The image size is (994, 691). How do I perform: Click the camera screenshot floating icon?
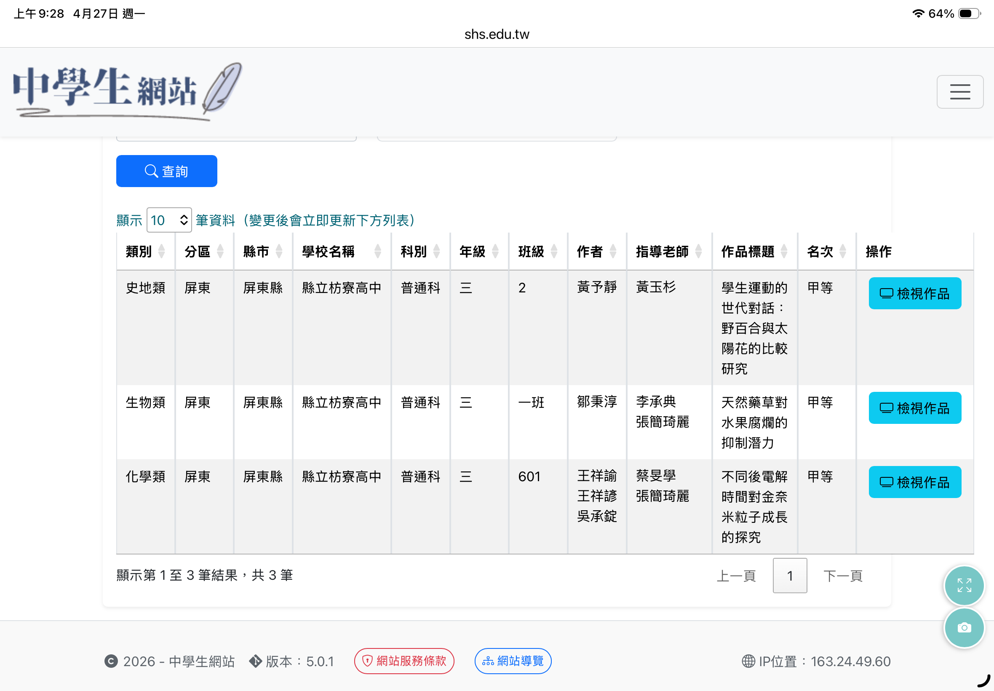(x=964, y=627)
